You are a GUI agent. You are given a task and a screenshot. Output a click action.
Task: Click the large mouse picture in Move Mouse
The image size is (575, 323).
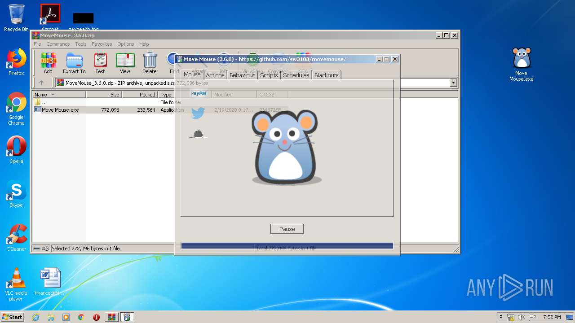click(286, 147)
